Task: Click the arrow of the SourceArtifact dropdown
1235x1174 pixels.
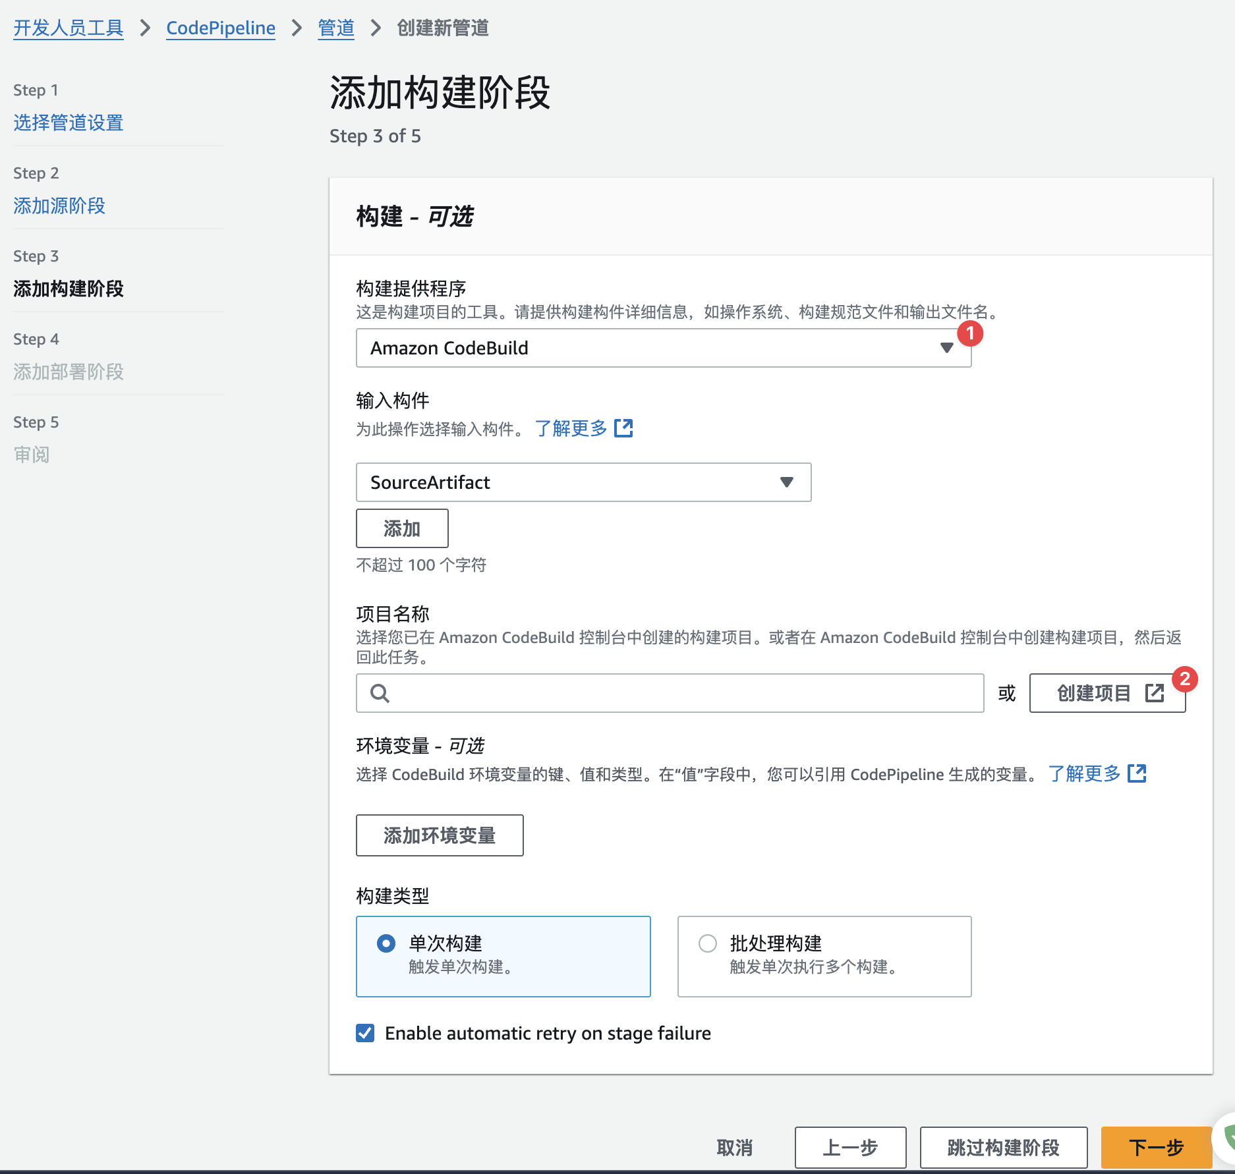Action: coord(787,482)
